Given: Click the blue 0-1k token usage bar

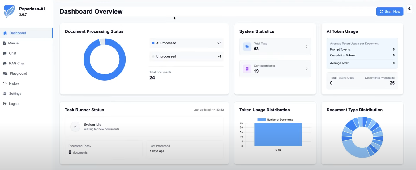Looking at the screenshot, I should 278,135.
